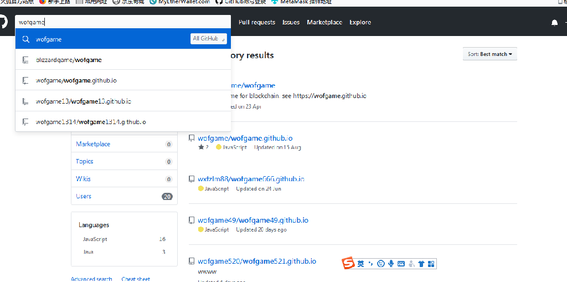Image resolution: width=567 pixels, height=282 pixels.
Task: Open the wofgame/wofgame.github.io repository result
Action: pos(245,139)
